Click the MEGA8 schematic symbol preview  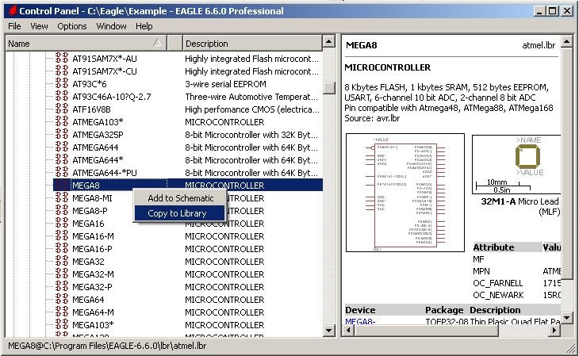[405, 193]
